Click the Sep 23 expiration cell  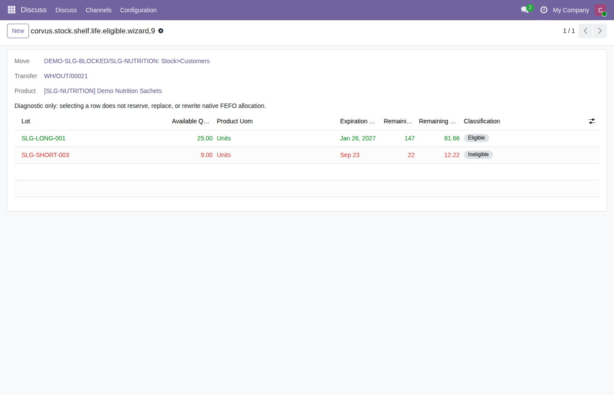point(350,155)
